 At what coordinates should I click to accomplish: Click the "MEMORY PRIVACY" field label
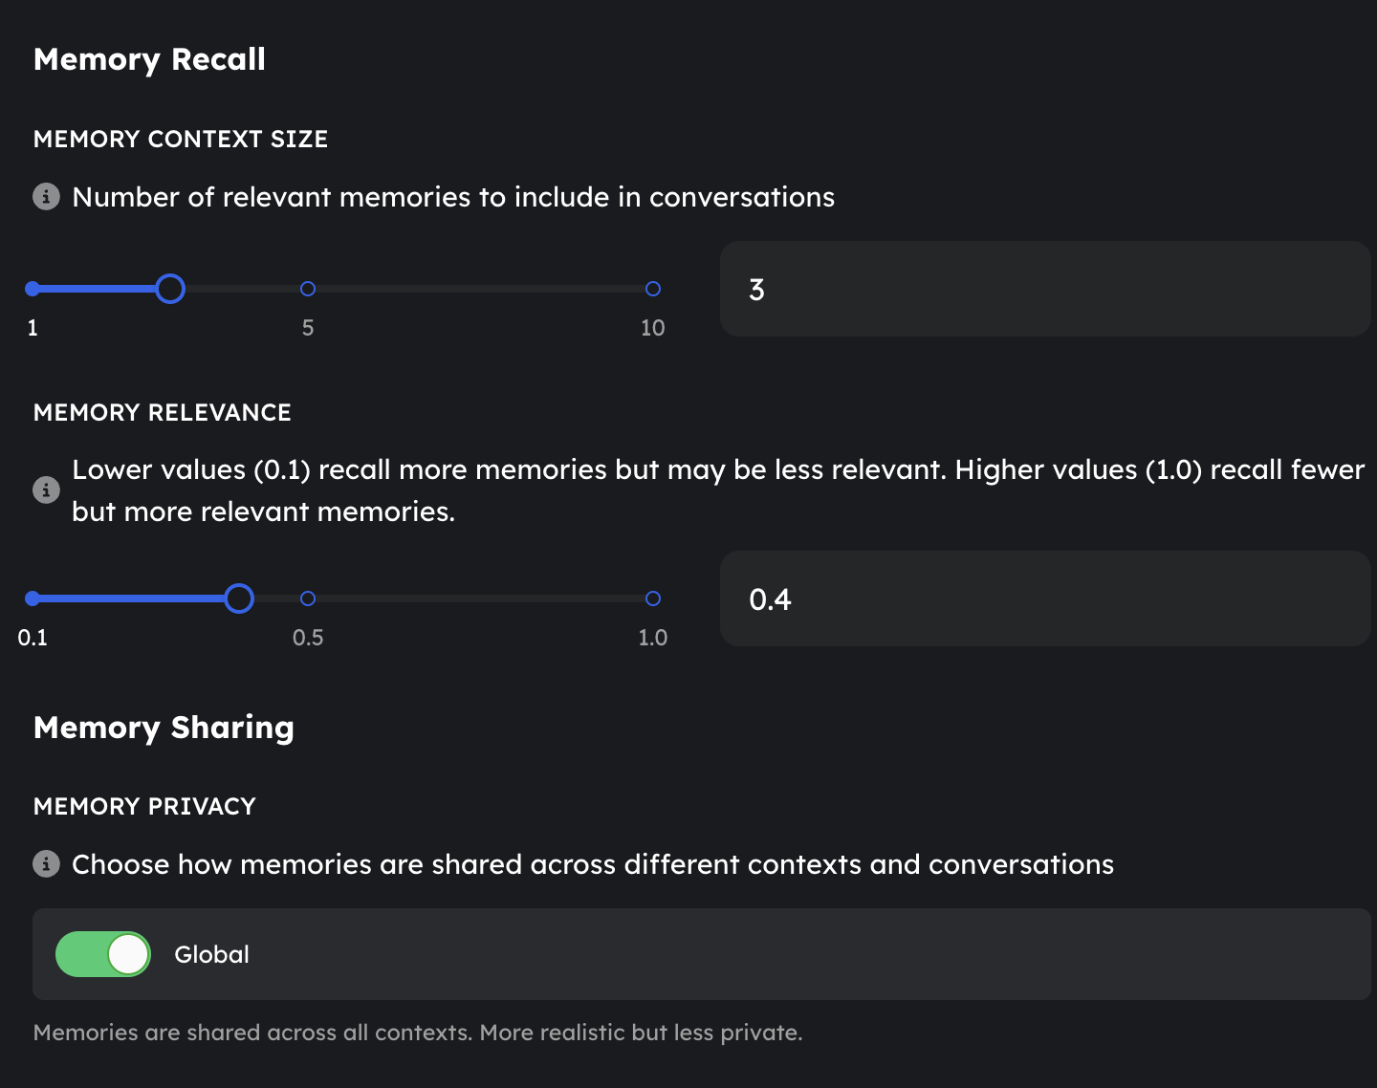coord(144,807)
